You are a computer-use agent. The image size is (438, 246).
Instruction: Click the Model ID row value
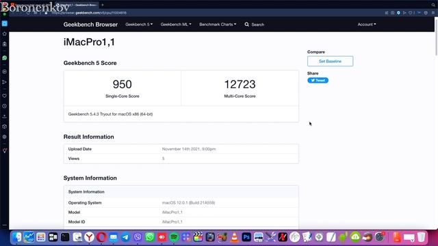click(172, 221)
